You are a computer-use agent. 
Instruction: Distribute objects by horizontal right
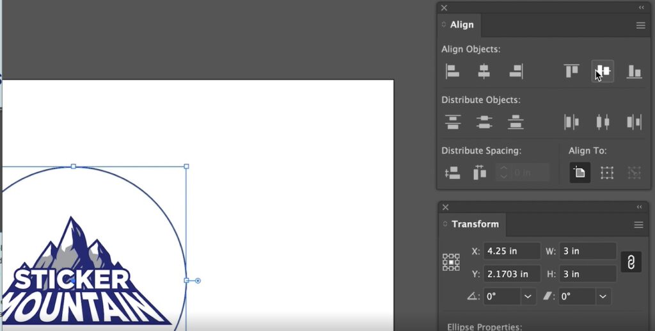coord(634,122)
